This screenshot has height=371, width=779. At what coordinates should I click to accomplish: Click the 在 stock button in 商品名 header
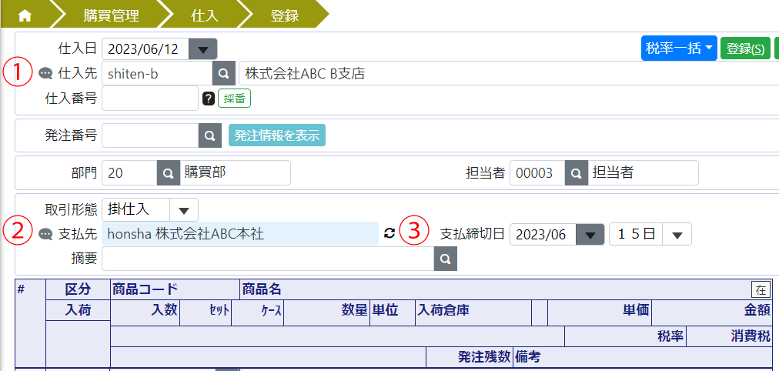pos(761,289)
